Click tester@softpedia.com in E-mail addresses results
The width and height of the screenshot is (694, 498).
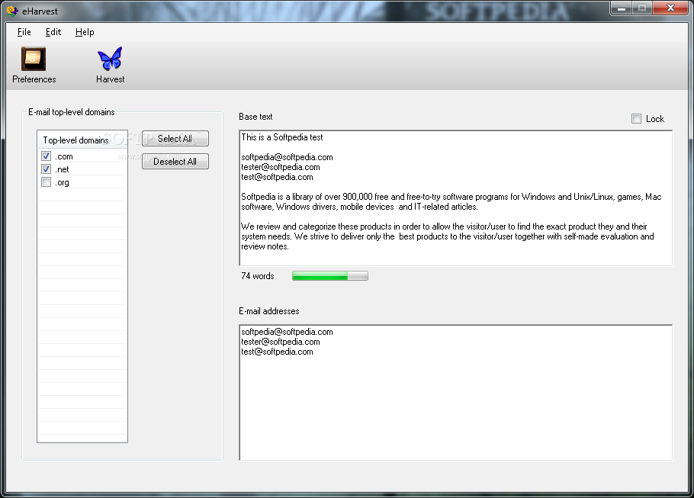(x=280, y=342)
